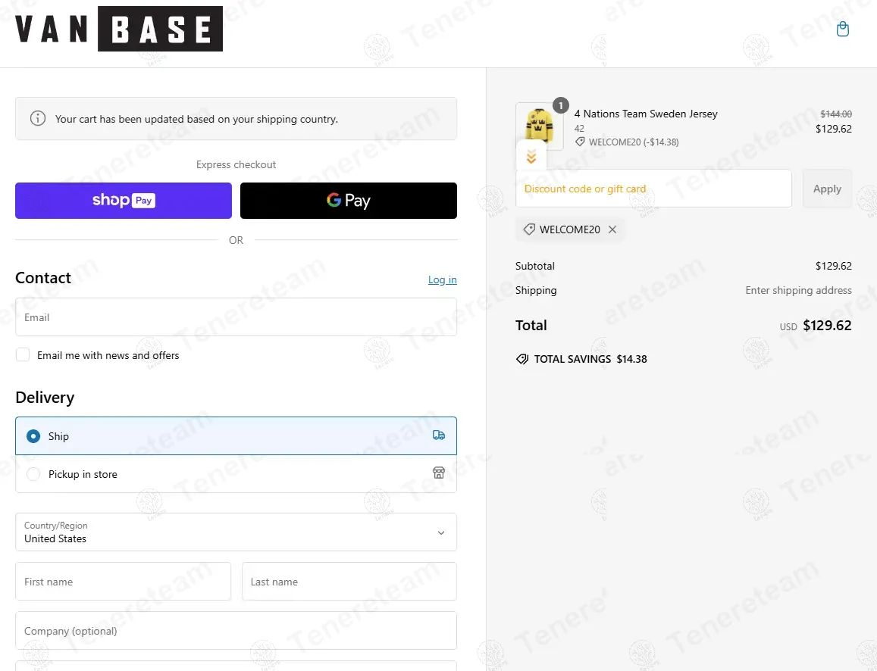Click the Discount code or gift card field
877x671 pixels.
(653, 189)
